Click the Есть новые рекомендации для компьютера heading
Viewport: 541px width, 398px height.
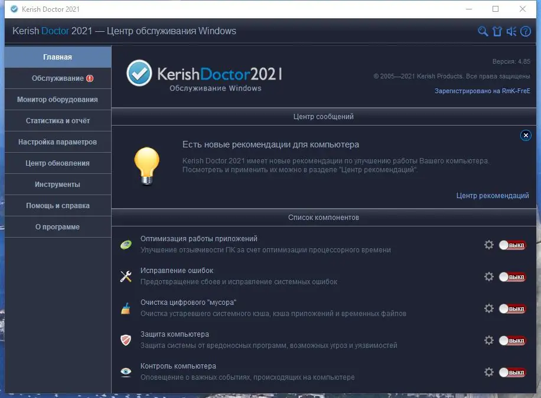point(270,144)
